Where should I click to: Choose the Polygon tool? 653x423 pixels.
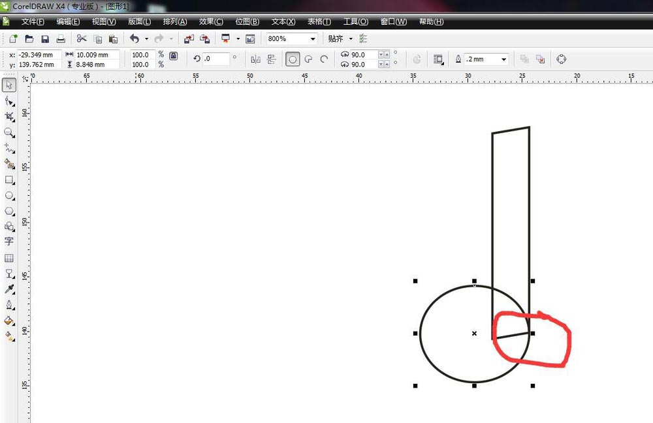pyautogui.click(x=9, y=211)
